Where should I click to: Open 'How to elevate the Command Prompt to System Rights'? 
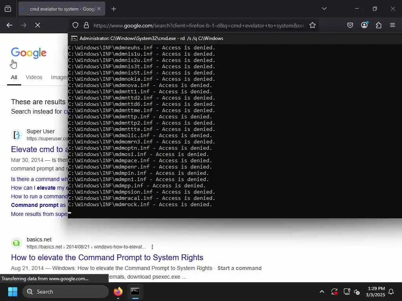[x=107, y=257]
